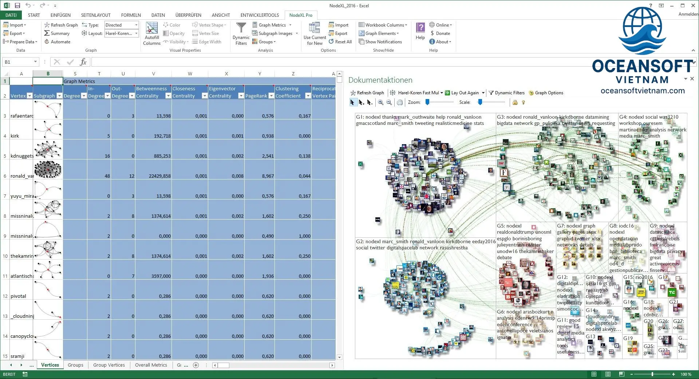Click the Autofill Columns icon in ribbon
The width and height of the screenshot is (699, 379).
(x=151, y=28)
